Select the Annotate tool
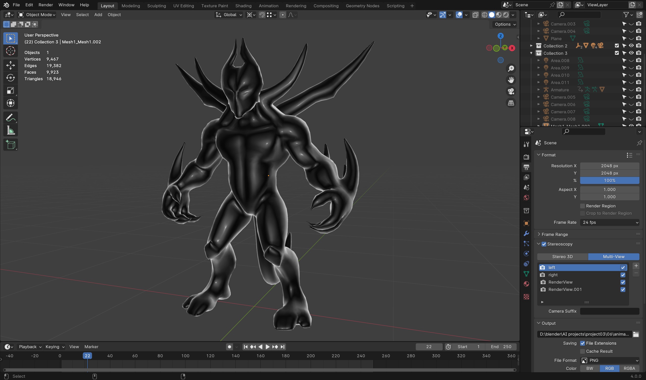646x380 pixels. (x=11, y=118)
